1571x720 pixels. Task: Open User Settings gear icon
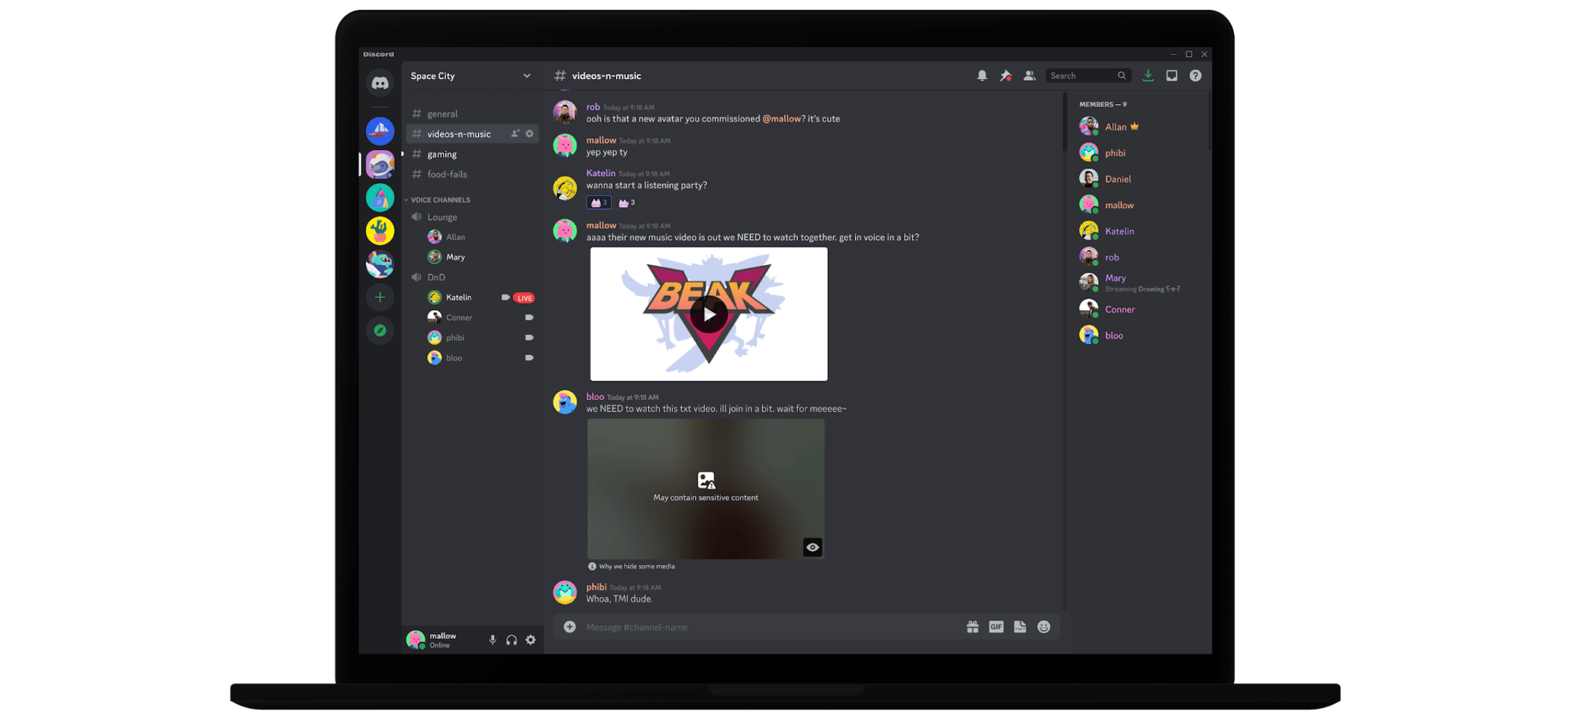[531, 639]
